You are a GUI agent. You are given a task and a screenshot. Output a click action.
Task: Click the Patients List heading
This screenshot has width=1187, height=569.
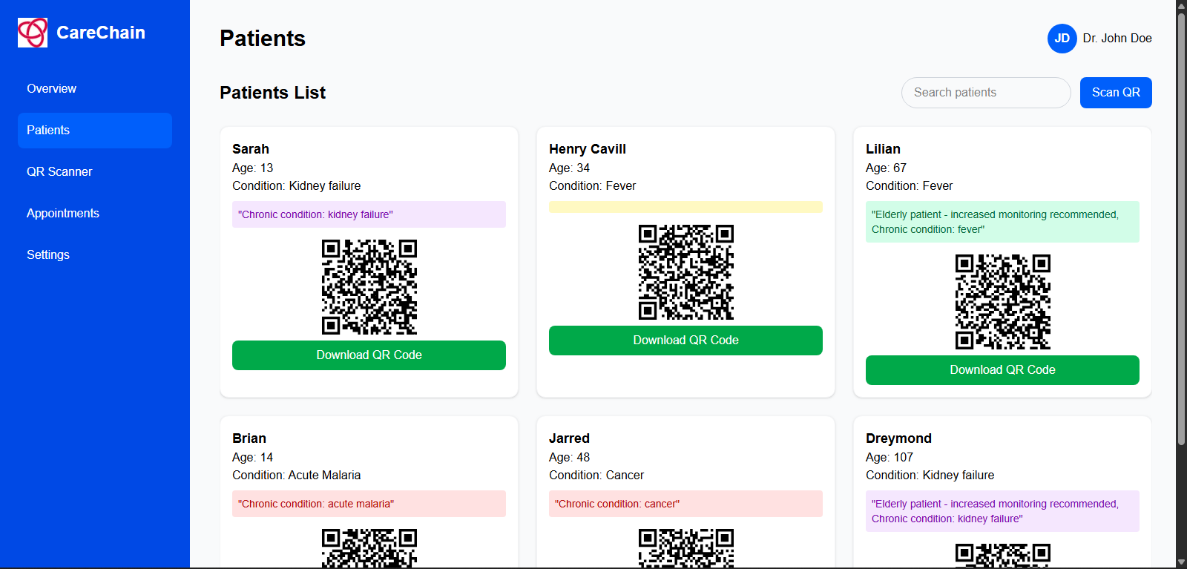click(x=273, y=93)
